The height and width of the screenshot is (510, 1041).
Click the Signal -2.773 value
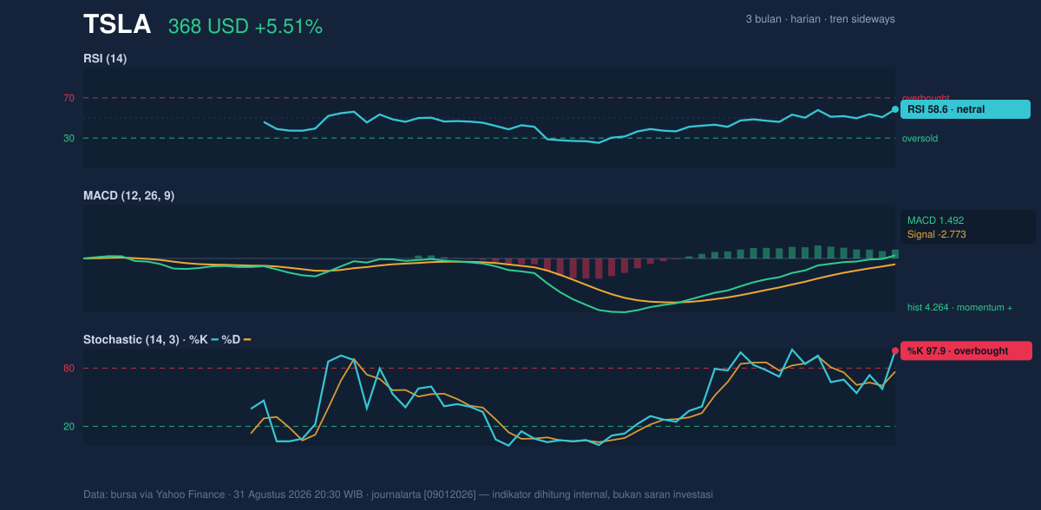point(936,234)
